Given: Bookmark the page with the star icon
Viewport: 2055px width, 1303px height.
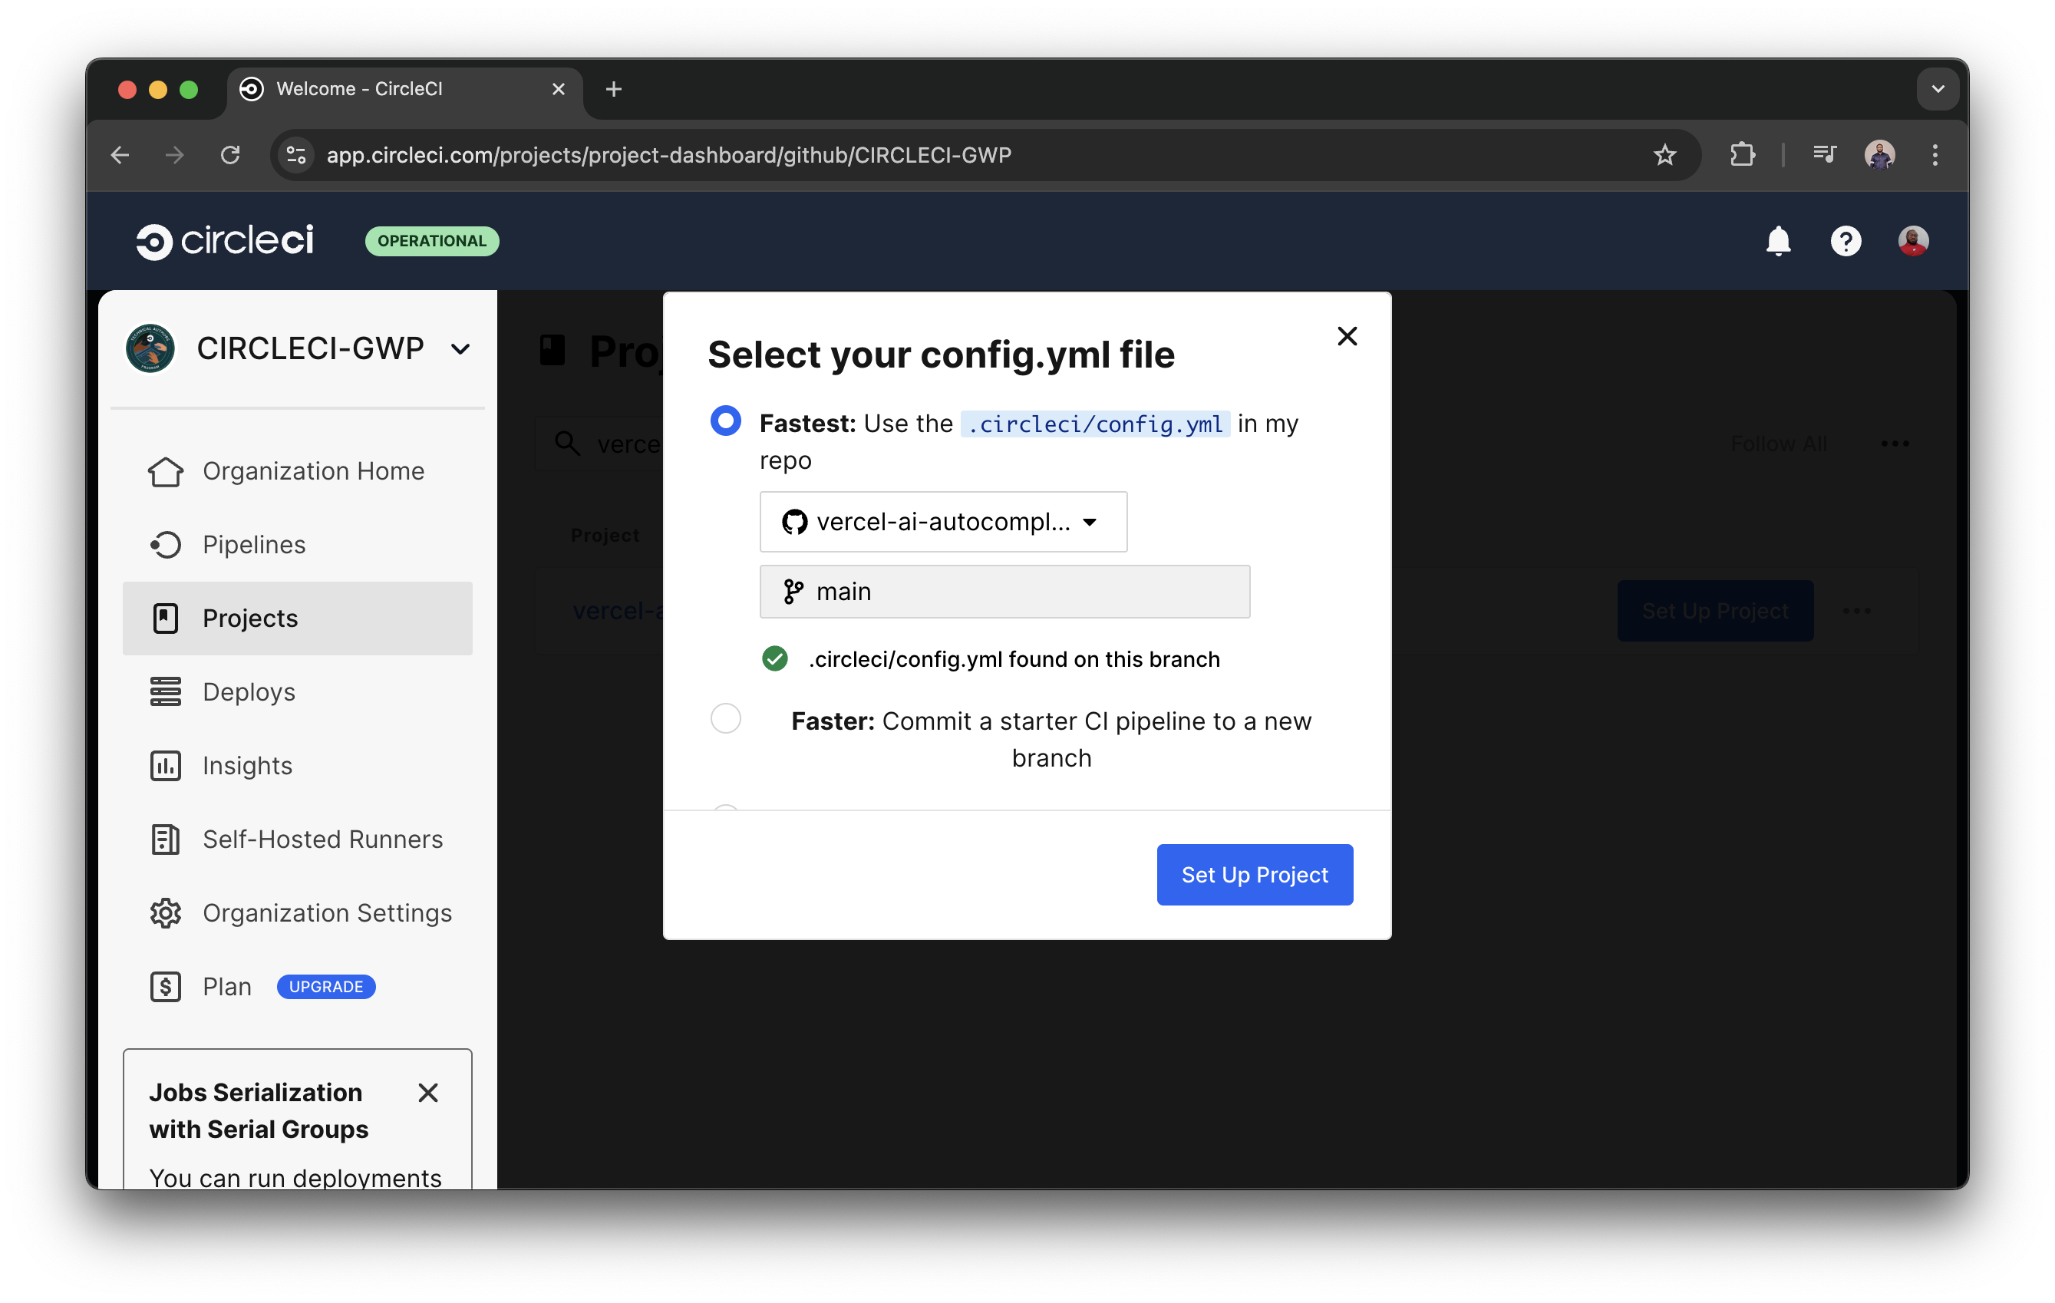Looking at the screenshot, I should 1664,155.
